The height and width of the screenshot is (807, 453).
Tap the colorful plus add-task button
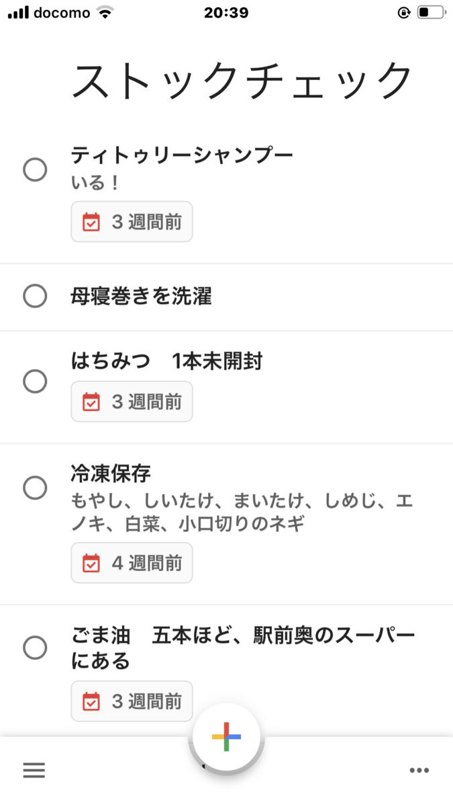(x=226, y=738)
